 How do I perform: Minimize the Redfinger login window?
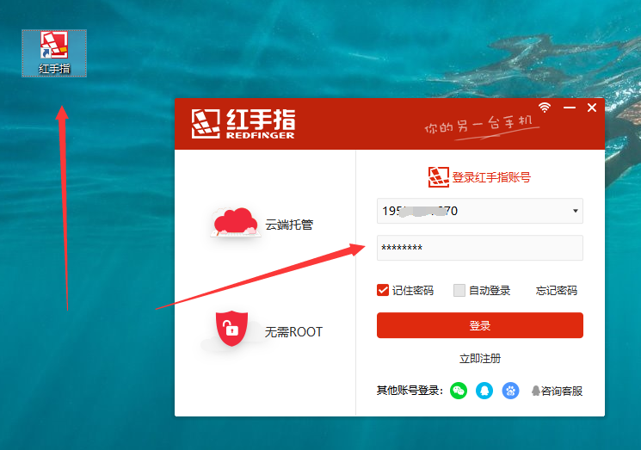pos(569,108)
